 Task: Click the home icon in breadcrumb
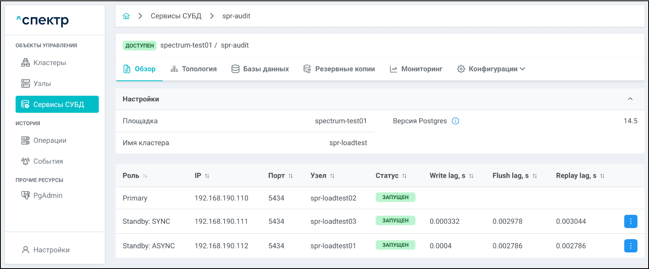[126, 16]
